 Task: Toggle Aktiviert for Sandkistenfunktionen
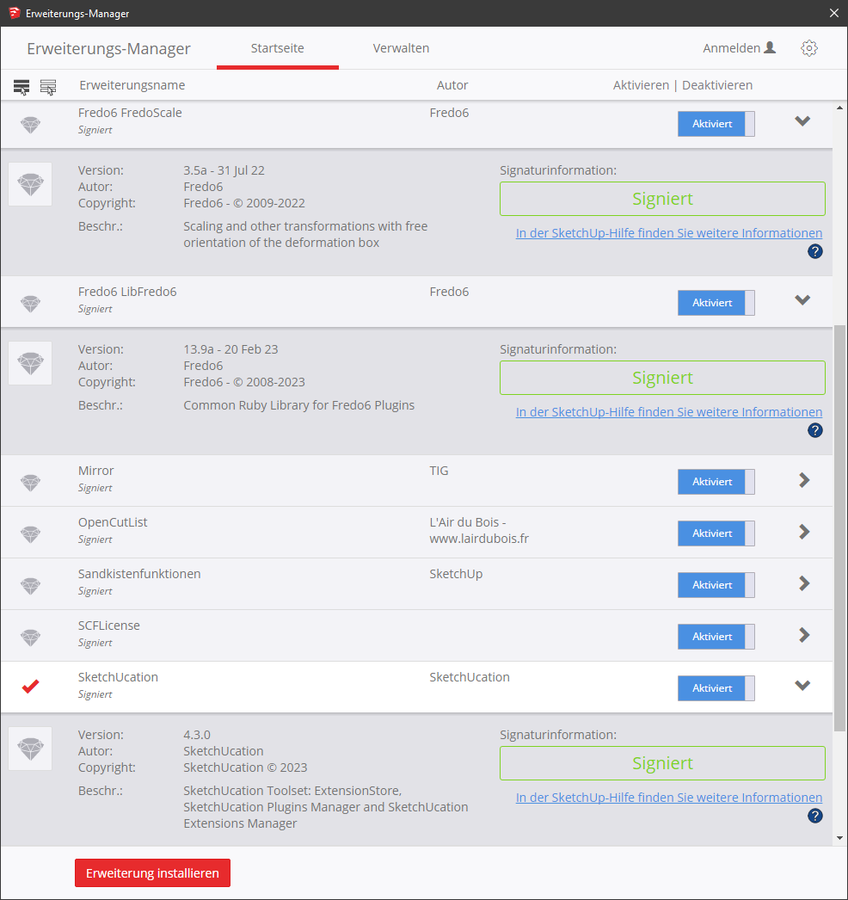point(716,585)
